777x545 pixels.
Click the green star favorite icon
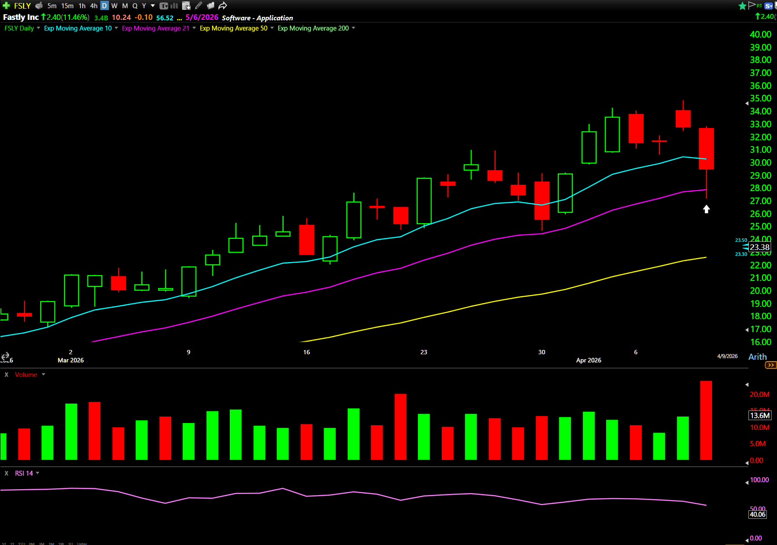point(742,6)
